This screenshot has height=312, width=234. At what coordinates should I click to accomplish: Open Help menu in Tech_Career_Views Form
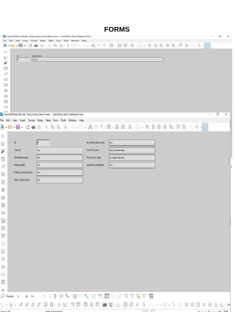coord(82,120)
